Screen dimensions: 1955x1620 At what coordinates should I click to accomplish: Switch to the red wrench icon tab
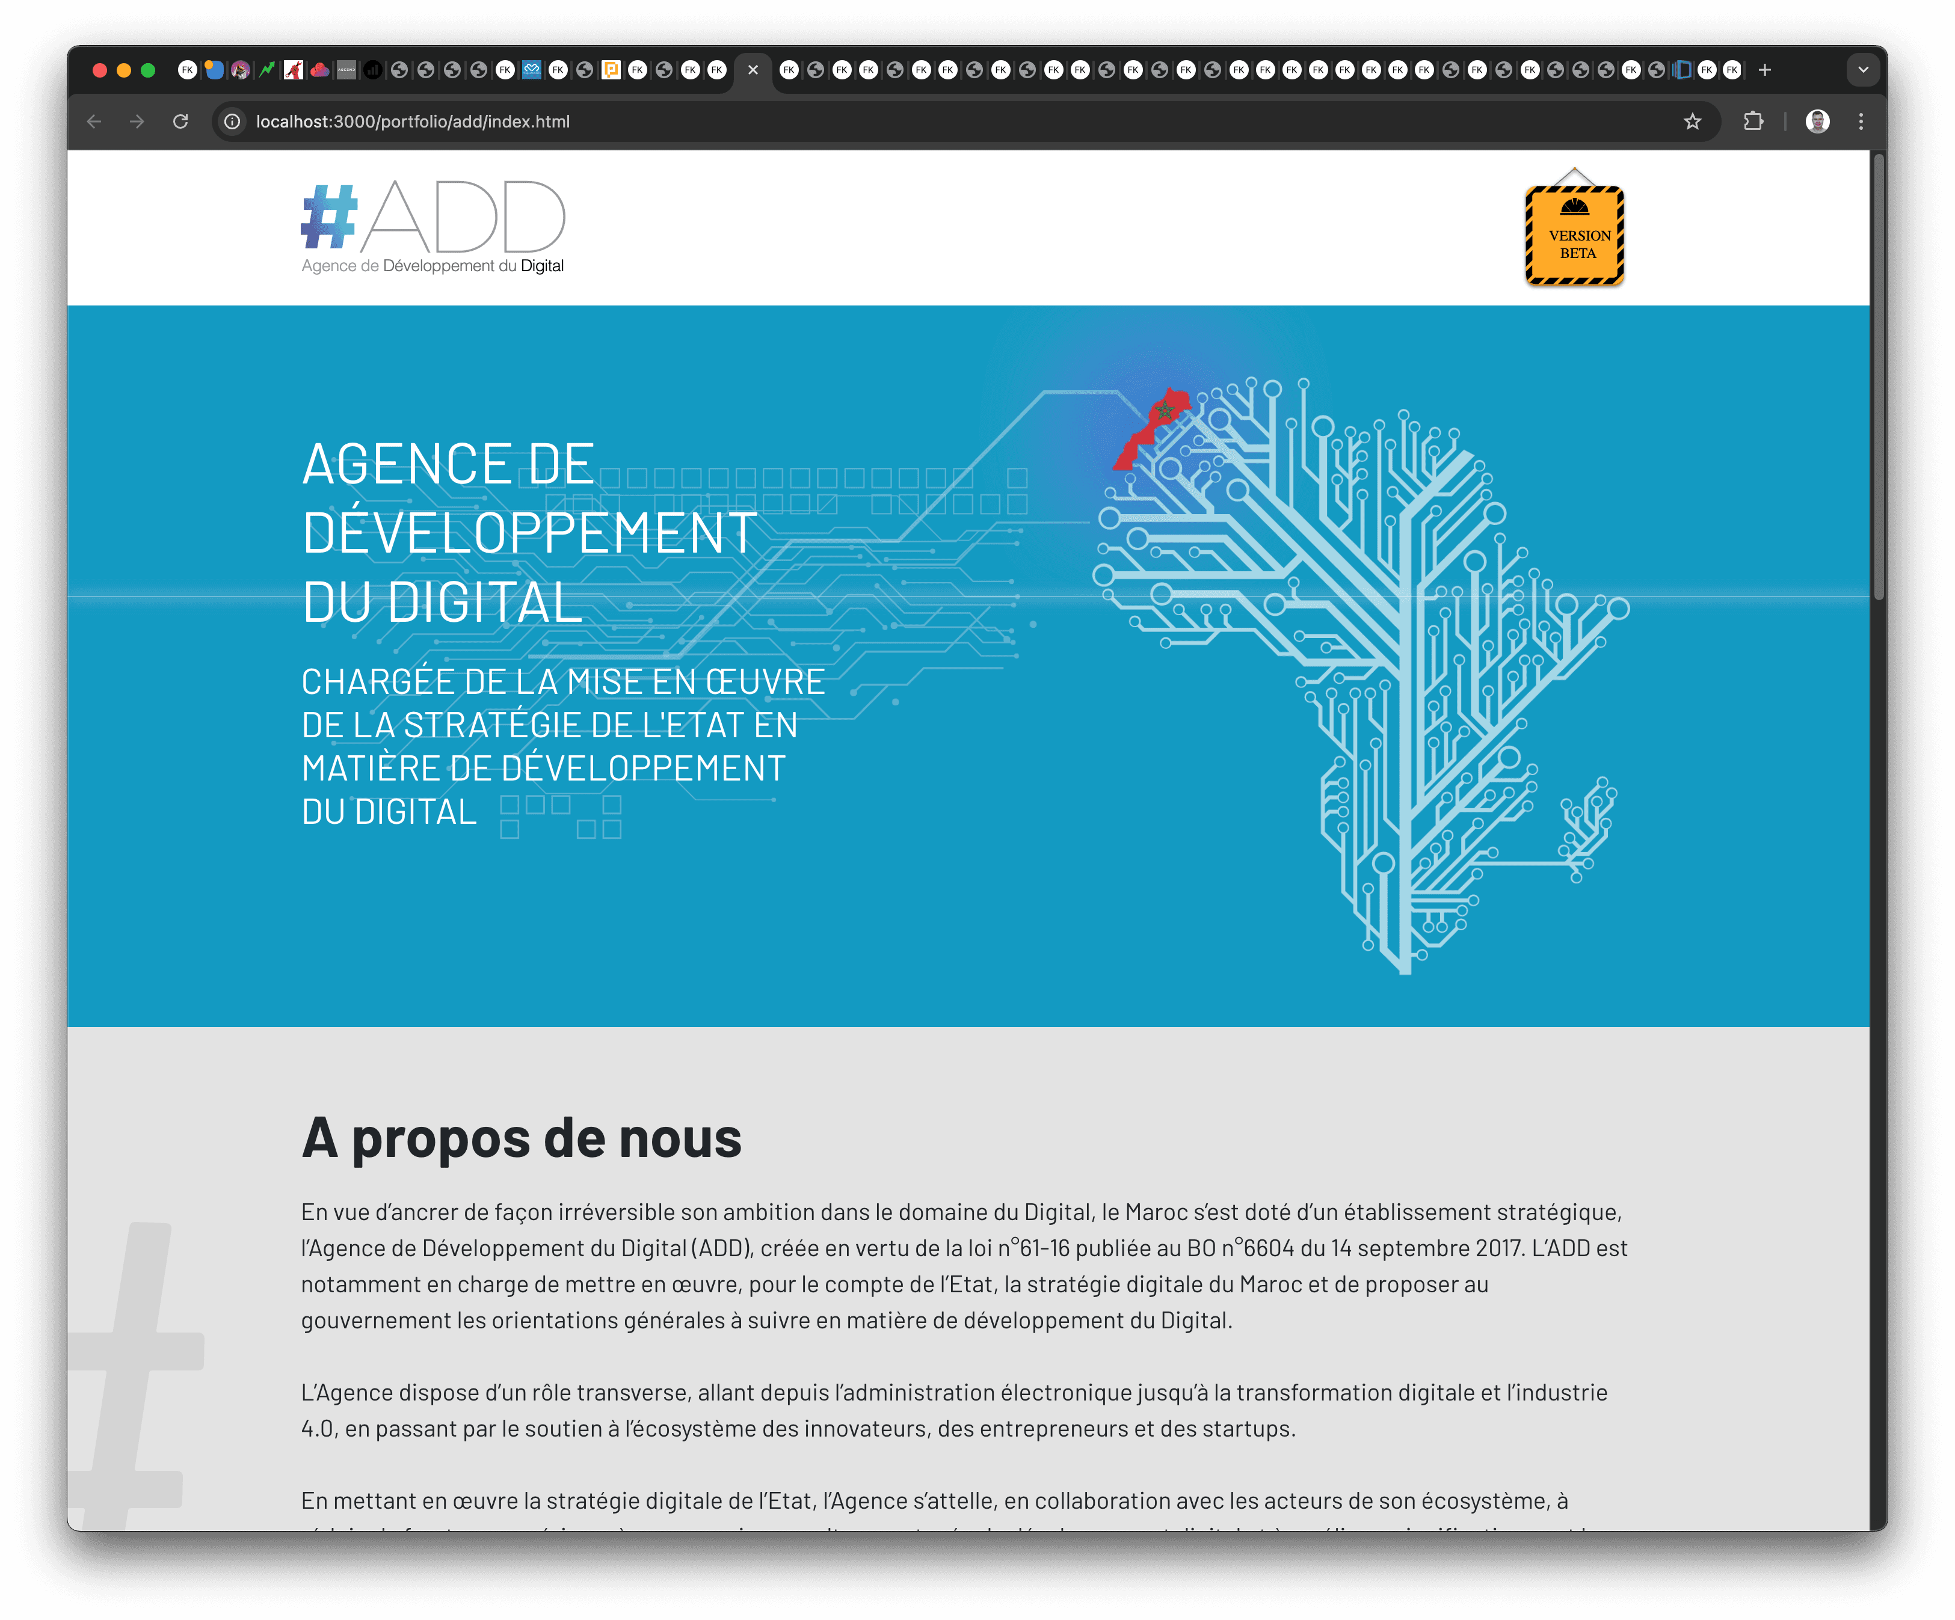pos(294,70)
